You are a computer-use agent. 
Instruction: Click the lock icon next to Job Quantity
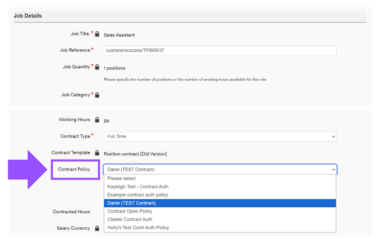pos(97,67)
